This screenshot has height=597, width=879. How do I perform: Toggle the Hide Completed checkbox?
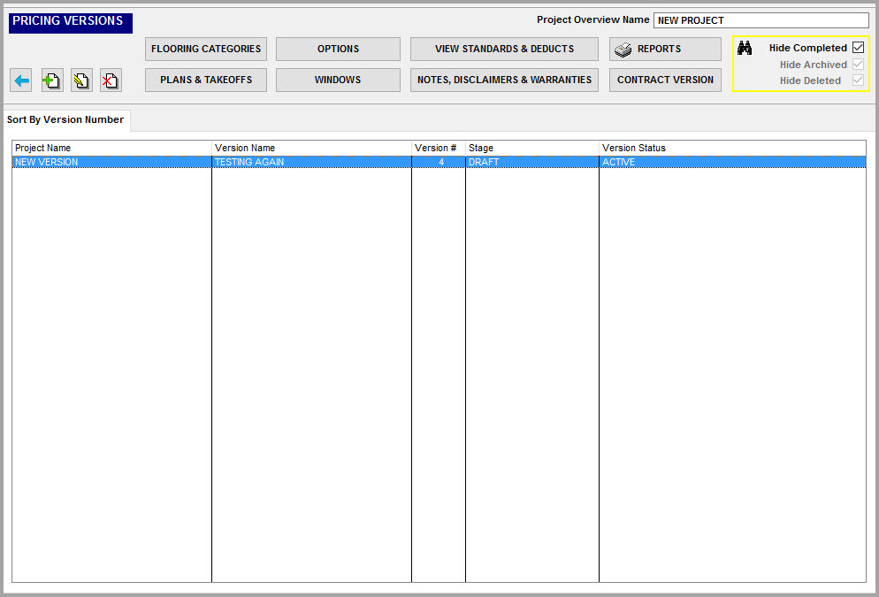tap(858, 48)
